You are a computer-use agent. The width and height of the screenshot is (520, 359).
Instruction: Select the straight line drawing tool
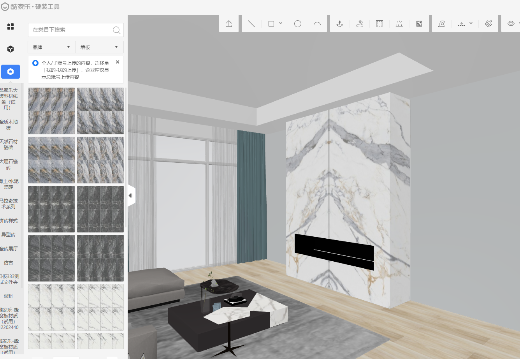251,24
